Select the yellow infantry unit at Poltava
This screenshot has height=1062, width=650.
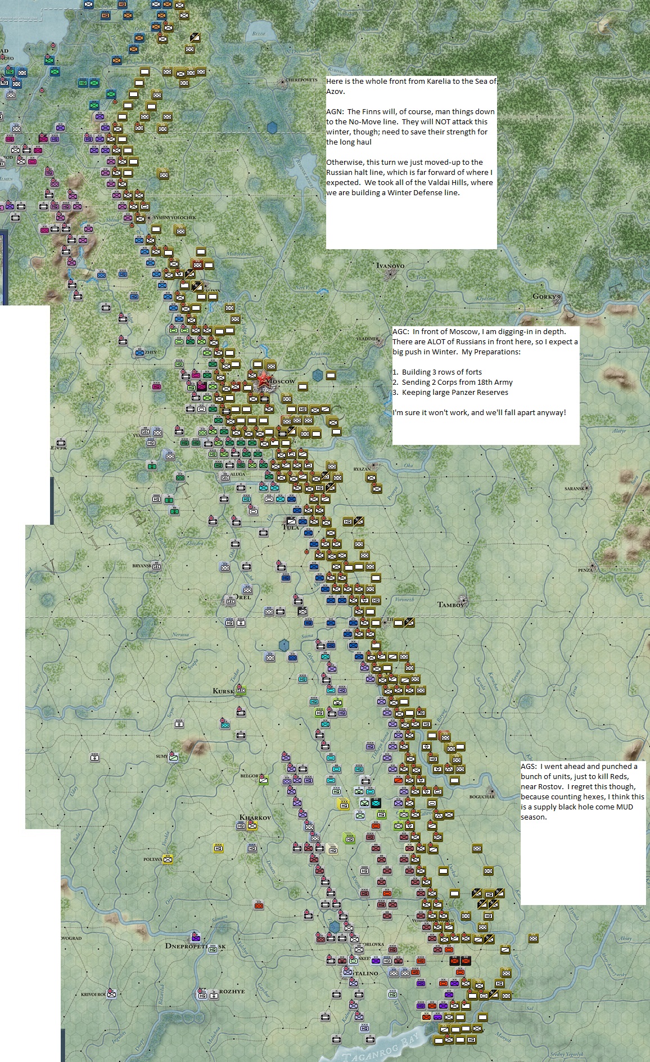tap(168, 859)
